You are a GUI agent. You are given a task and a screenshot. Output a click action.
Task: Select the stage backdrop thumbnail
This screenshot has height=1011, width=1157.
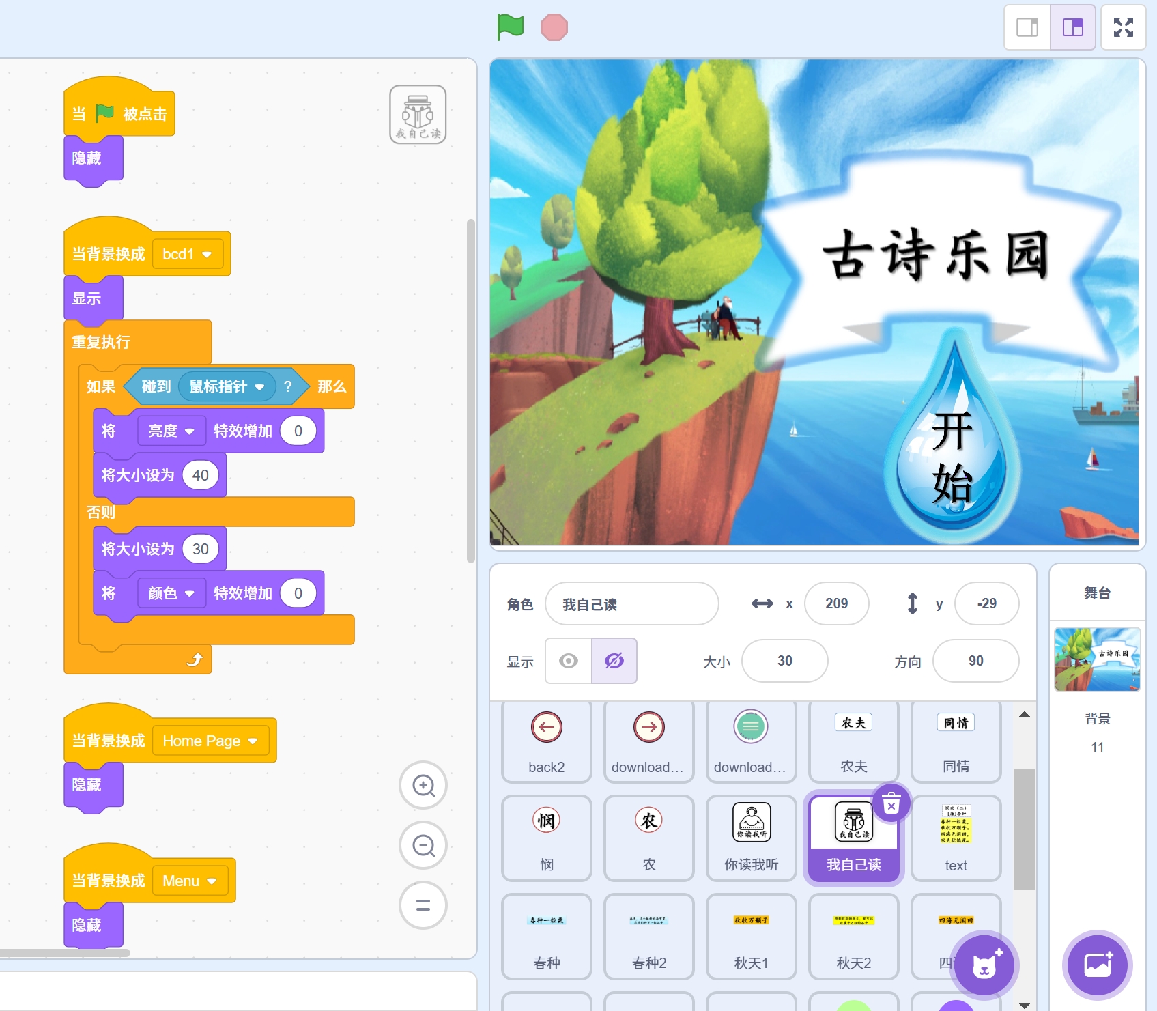click(x=1097, y=659)
